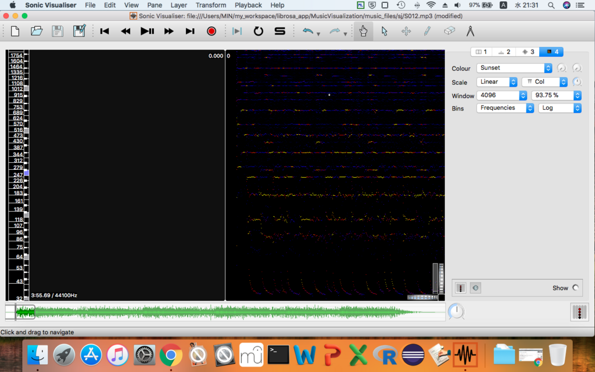Open the Redo history dropdown arrow
The width and height of the screenshot is (595, 372).
pos(345,34)
